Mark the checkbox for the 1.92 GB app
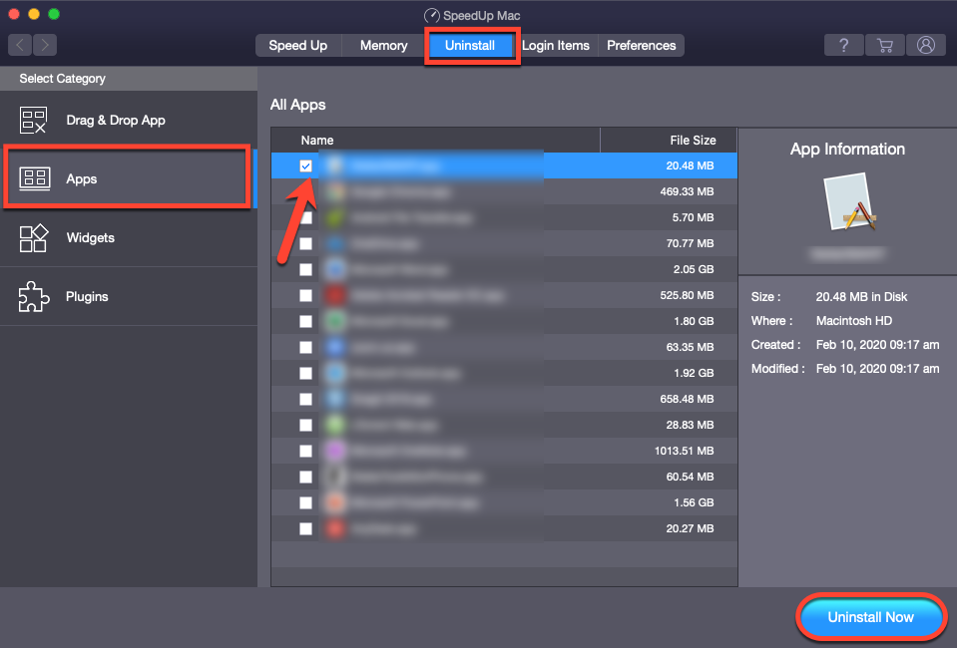The height and width of the screenshot is (648, 957). point(305,373)
